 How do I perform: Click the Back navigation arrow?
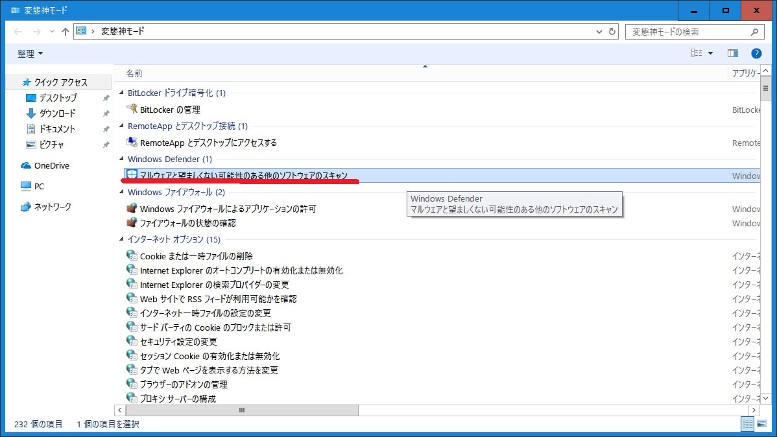click(x=18, y=32)
